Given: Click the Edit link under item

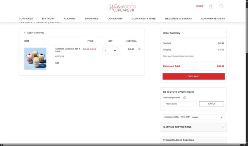Looking at the screenshot, I should [57, 63].
